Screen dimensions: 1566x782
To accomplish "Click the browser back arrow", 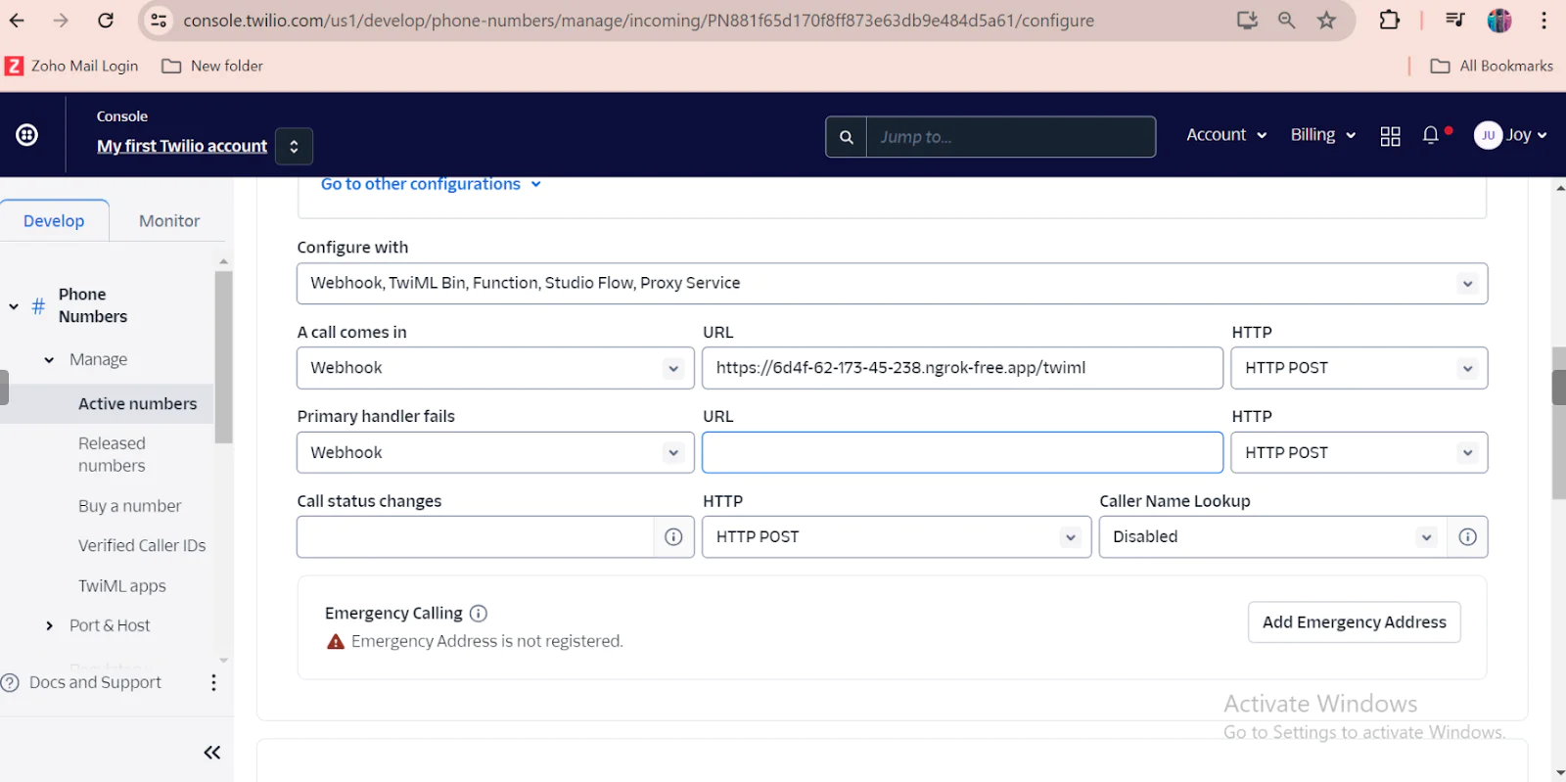I will [x=17, y=21].
